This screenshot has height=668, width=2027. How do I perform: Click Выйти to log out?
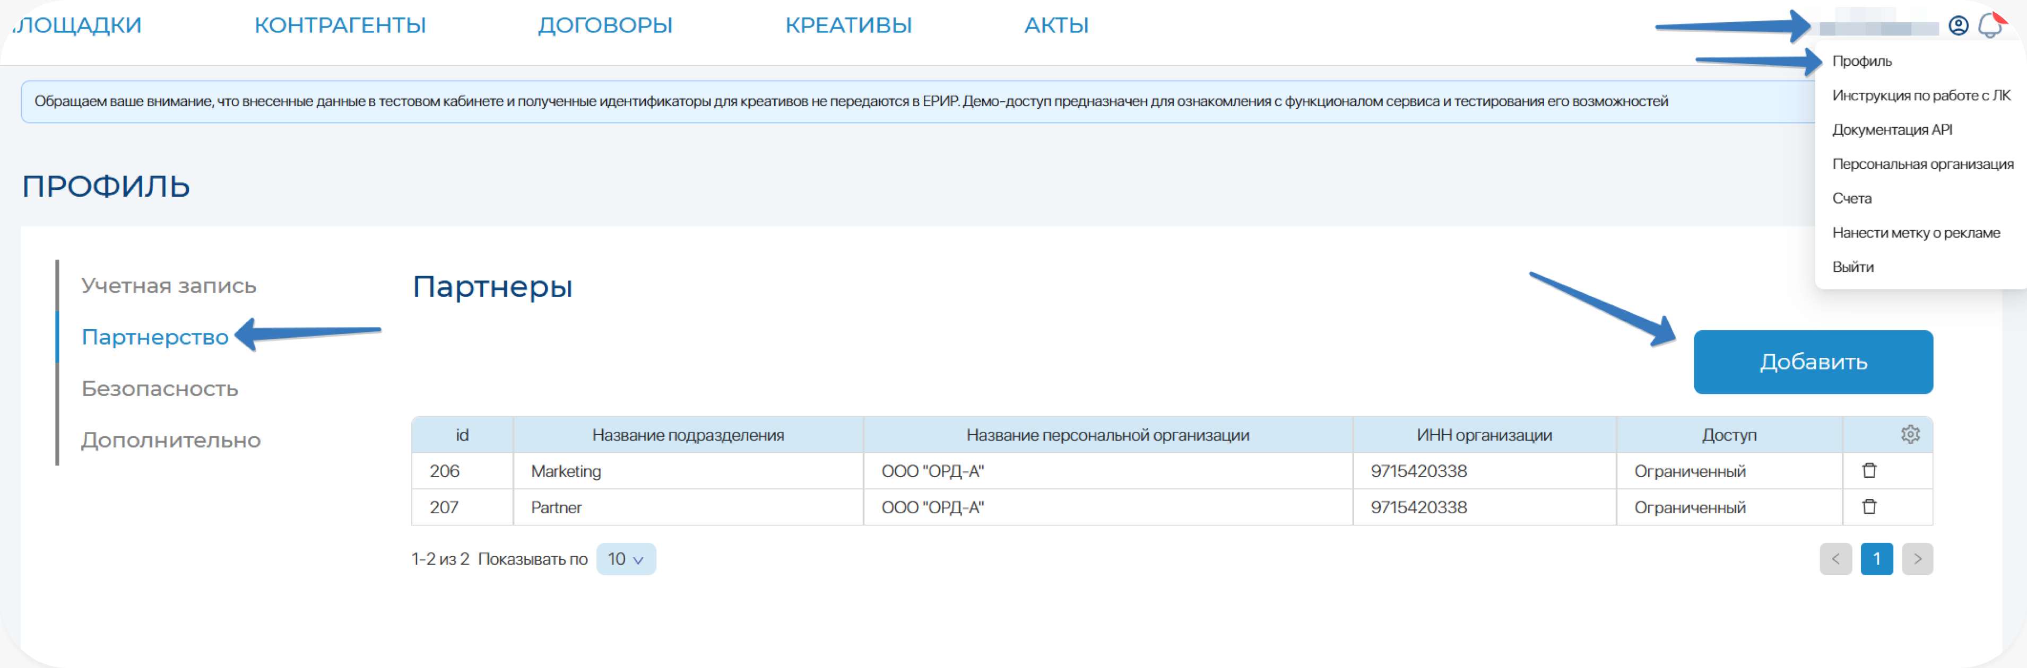coord(1852,267)
